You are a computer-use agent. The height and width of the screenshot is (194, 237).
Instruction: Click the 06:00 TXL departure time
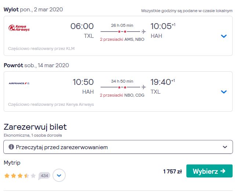coord(82,30)
